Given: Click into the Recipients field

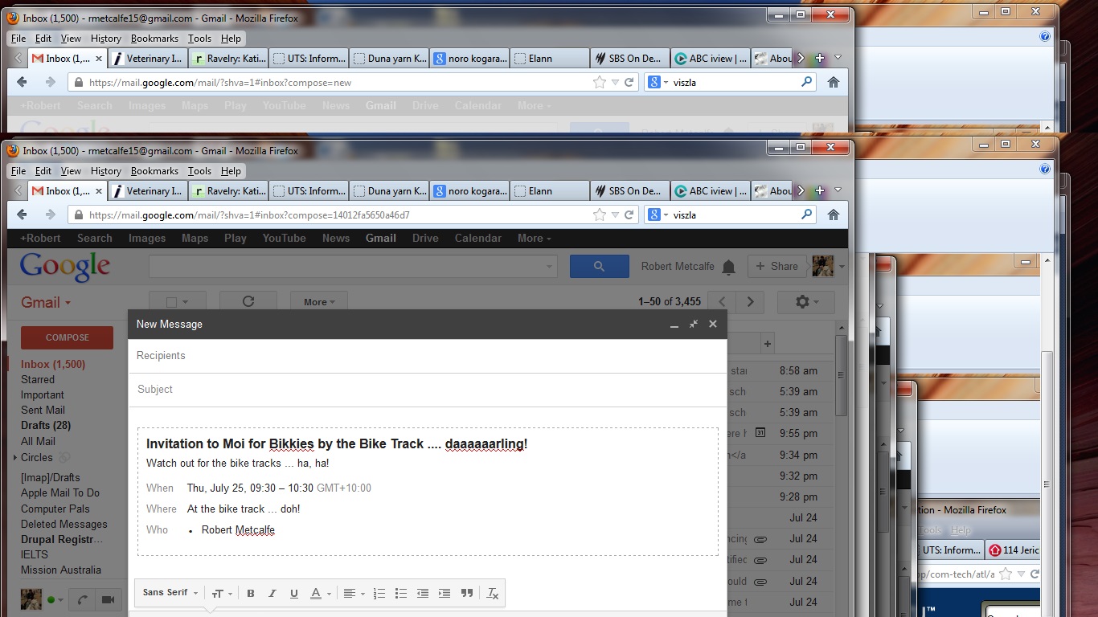Looking at the screenshot, I should click(x=426, y=356).
